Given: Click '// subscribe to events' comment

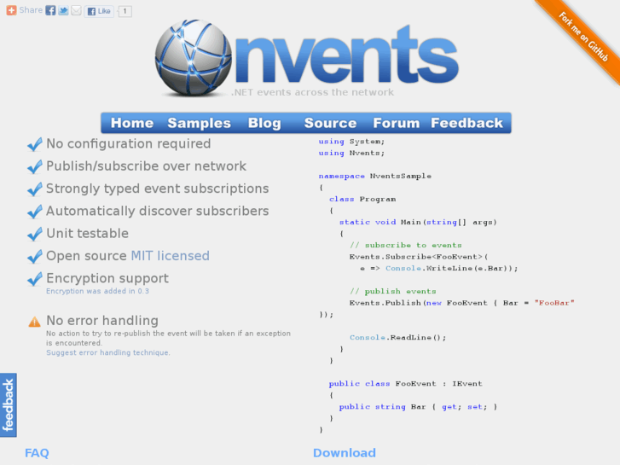Looking at the screenshot, I should pos(406,246).
